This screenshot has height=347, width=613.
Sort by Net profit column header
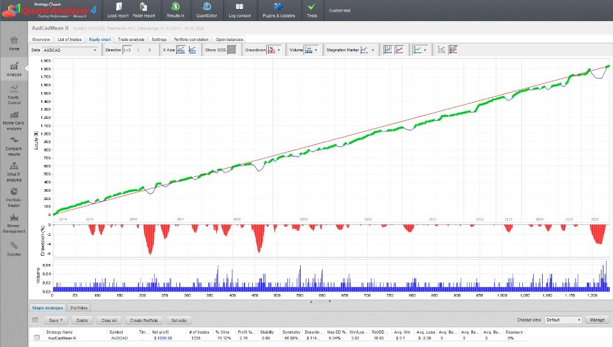[160, 332]
